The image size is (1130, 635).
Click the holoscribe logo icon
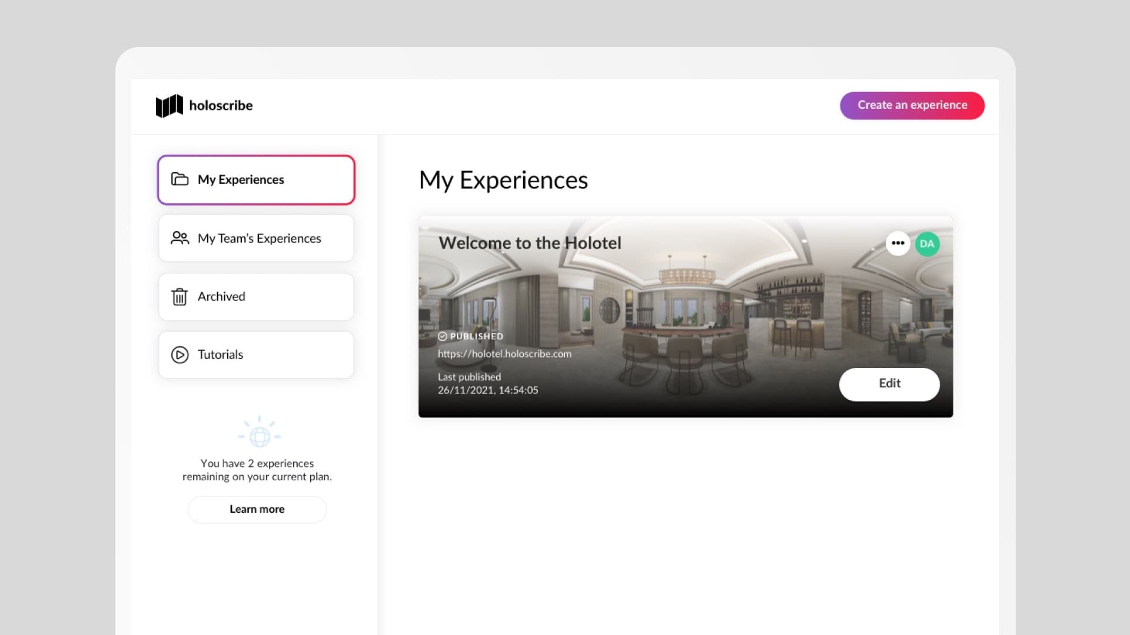point(169,106)
